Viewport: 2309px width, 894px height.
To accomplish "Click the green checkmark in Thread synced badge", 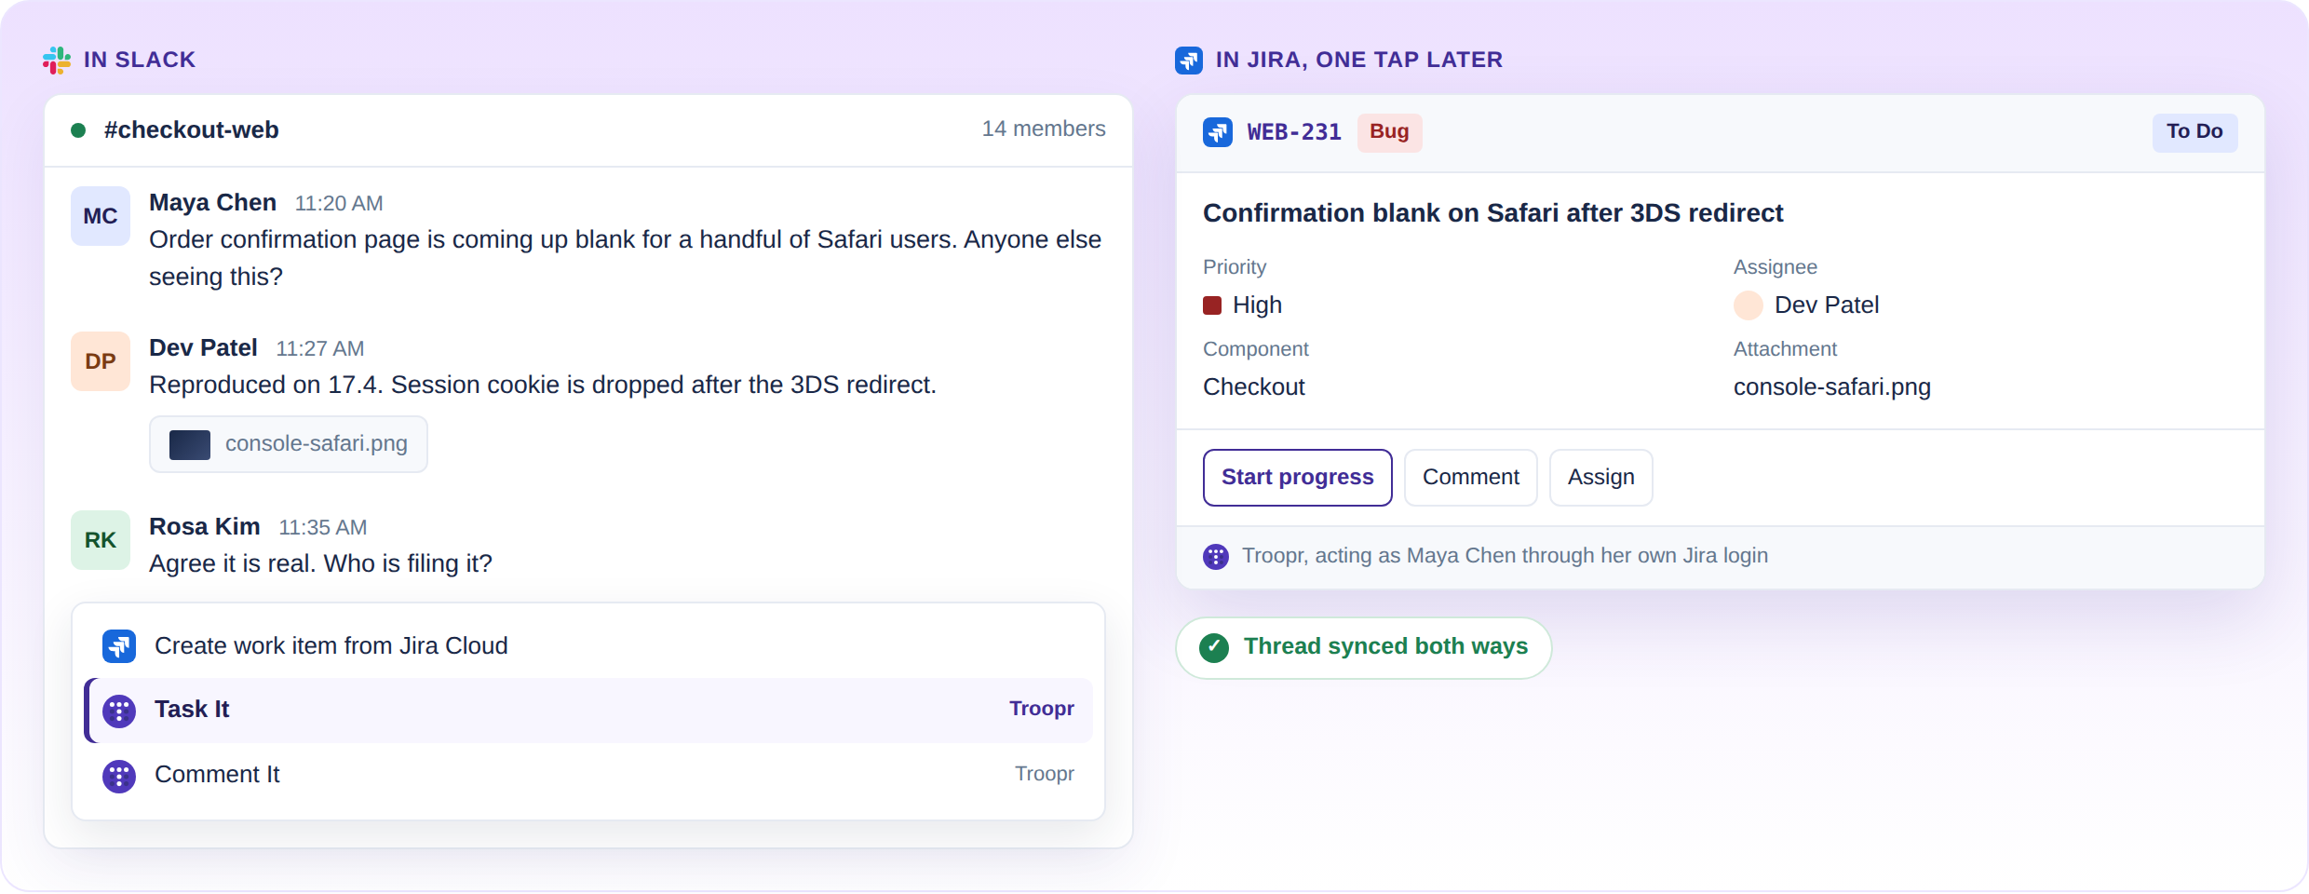I will click(1214, 647).
